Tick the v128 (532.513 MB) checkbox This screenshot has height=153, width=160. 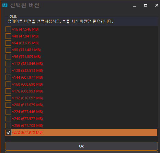coord(8,70)
